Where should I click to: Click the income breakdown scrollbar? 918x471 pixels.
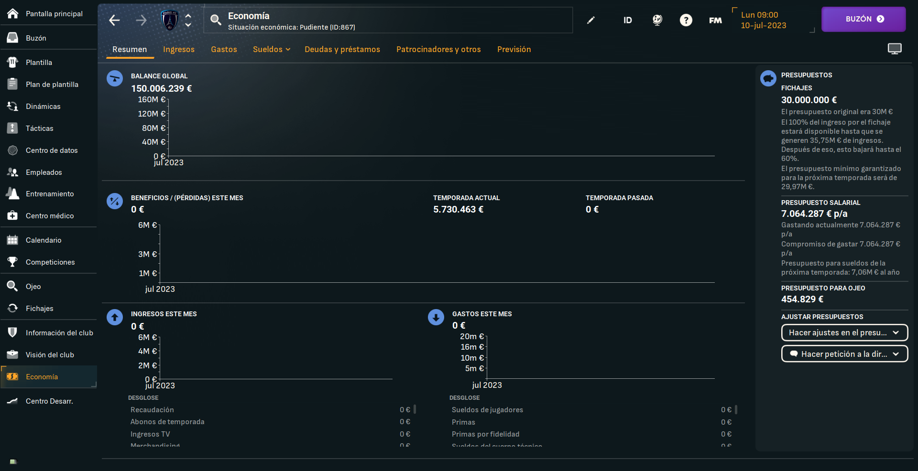pyautogui.click(x=415, y=409)
